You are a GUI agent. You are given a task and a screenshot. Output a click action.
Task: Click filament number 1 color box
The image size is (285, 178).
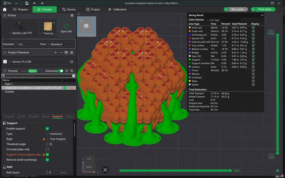click(5, 62)
